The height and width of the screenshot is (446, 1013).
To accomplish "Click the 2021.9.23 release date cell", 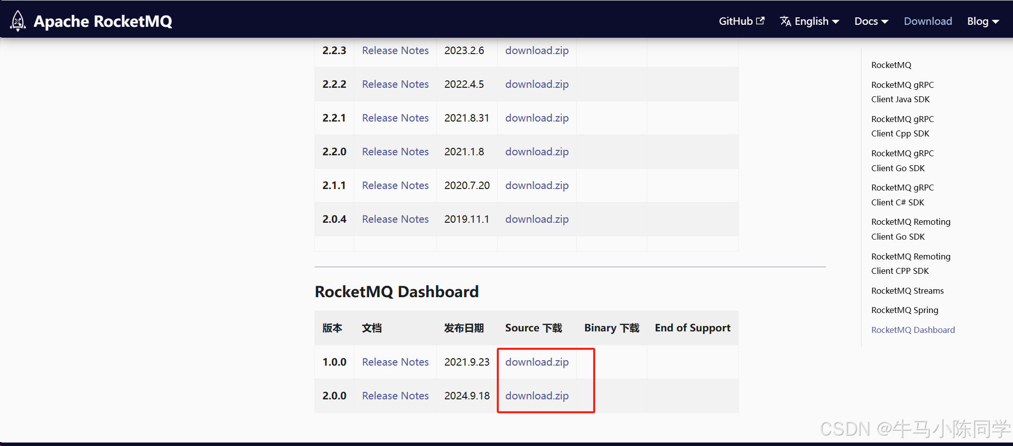I will [x=467, y=362].
